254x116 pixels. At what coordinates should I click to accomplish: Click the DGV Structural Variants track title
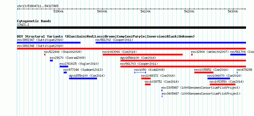(106, 36)
